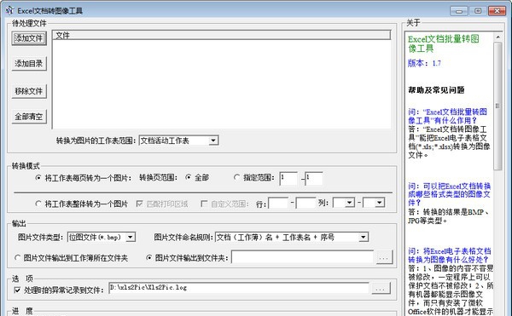Click the Excel文档批量转图像工具 heading
The width and height of the screenshot is (512, 316).
[444, 43]
